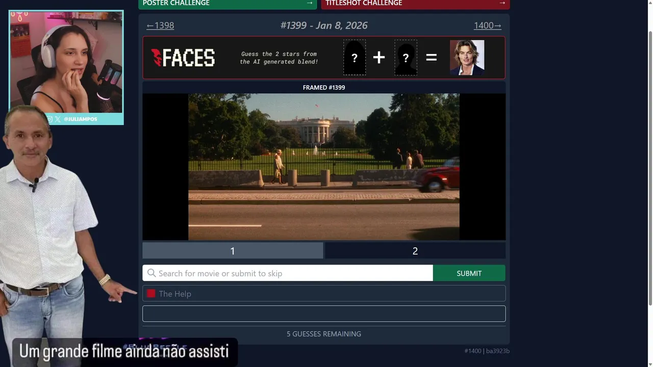Click the incorrect guess 'The Help'

click(x=324, y=294)
